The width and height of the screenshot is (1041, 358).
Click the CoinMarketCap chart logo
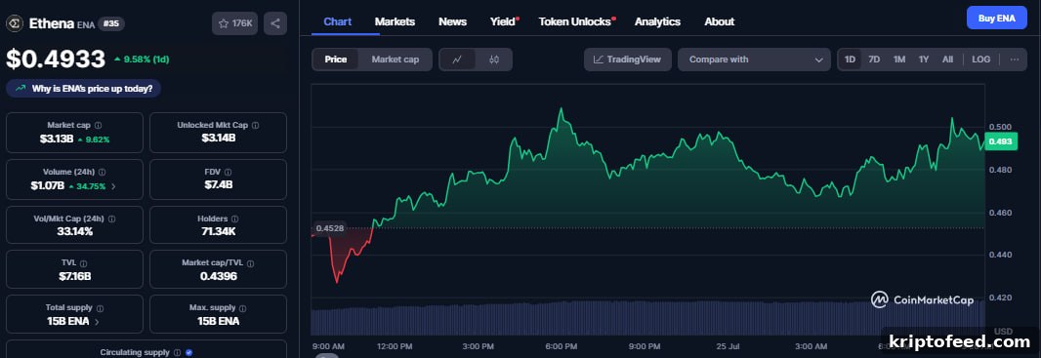coord(922,300)
